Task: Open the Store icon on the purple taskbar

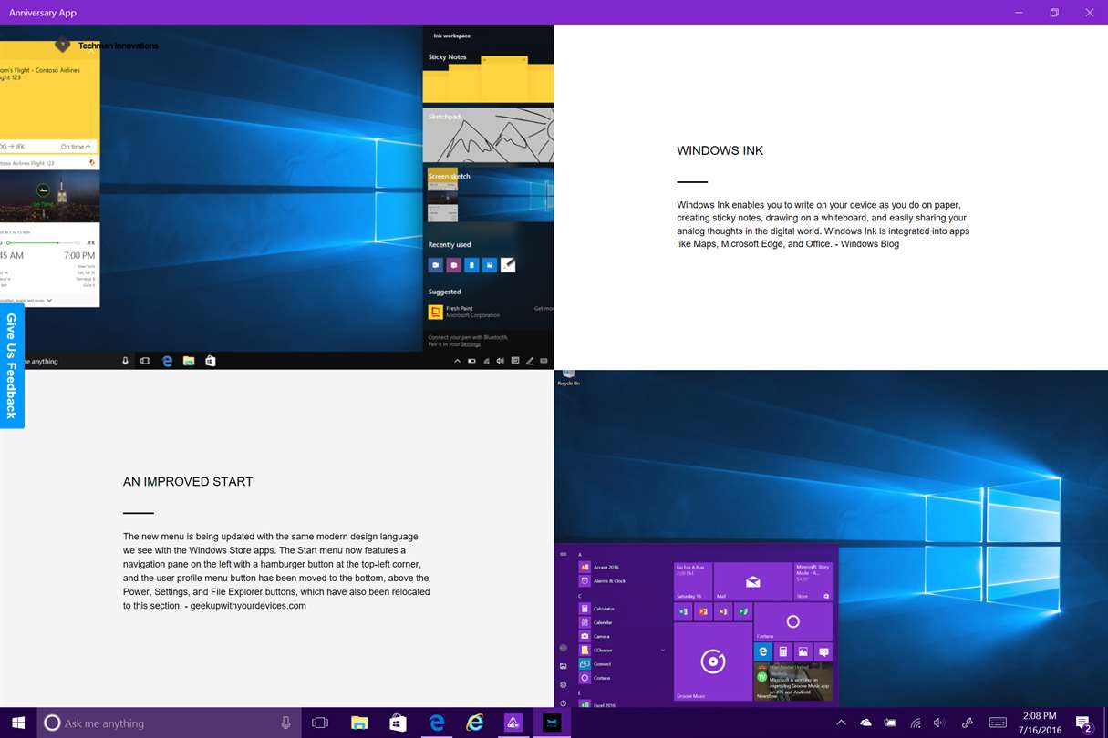Action: click(x=398, y=723)
